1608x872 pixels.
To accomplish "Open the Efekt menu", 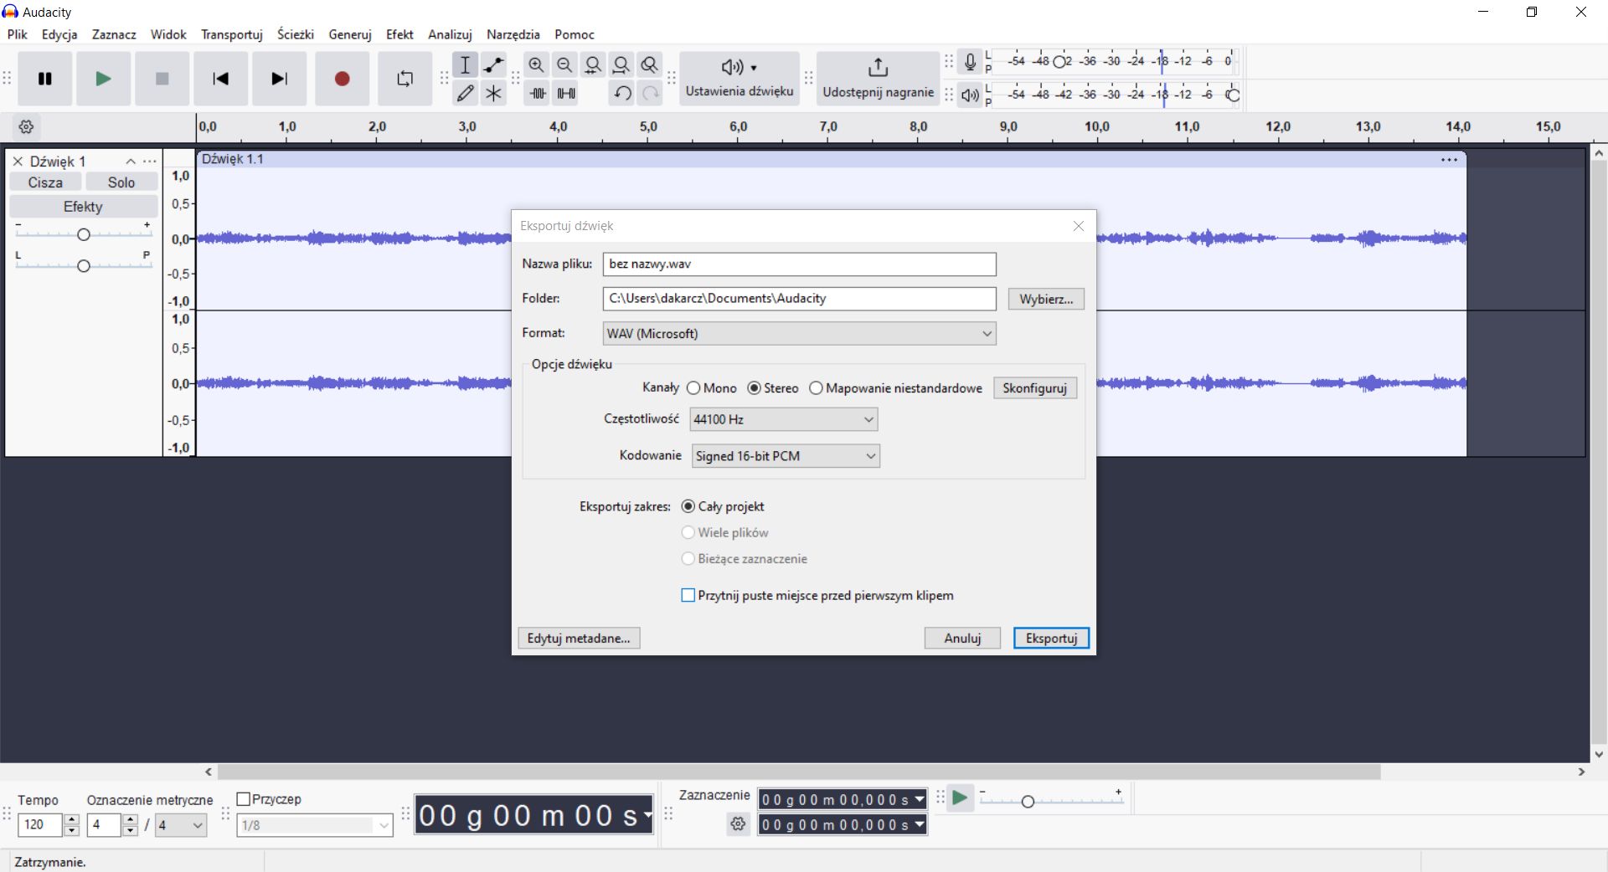I will pos(399,34).
